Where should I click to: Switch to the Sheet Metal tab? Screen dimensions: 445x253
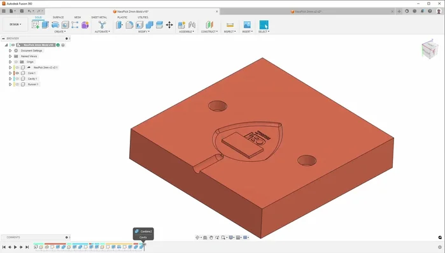99,17
